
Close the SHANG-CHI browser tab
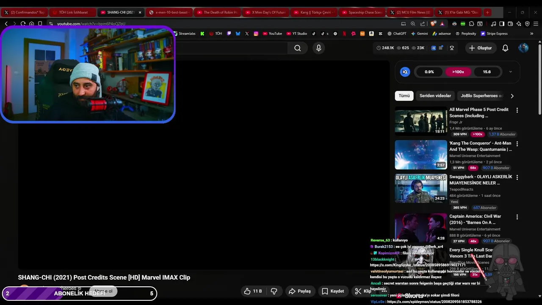tap(140, 12)
